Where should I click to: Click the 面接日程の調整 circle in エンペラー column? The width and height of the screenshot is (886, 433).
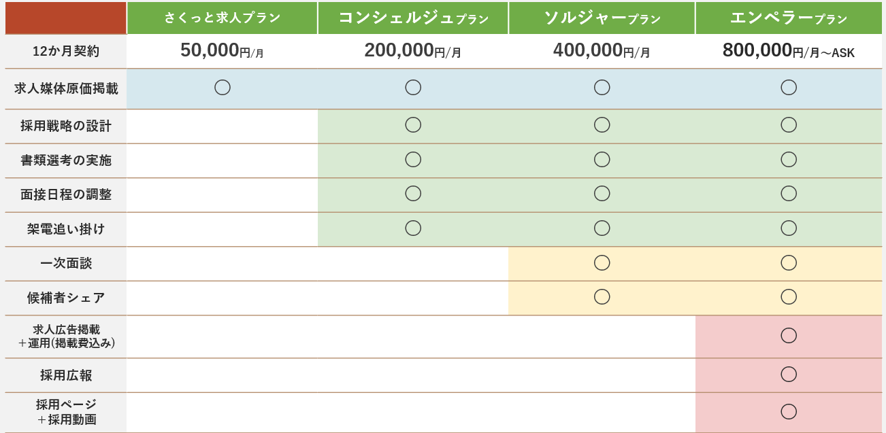tap(789, 193)
